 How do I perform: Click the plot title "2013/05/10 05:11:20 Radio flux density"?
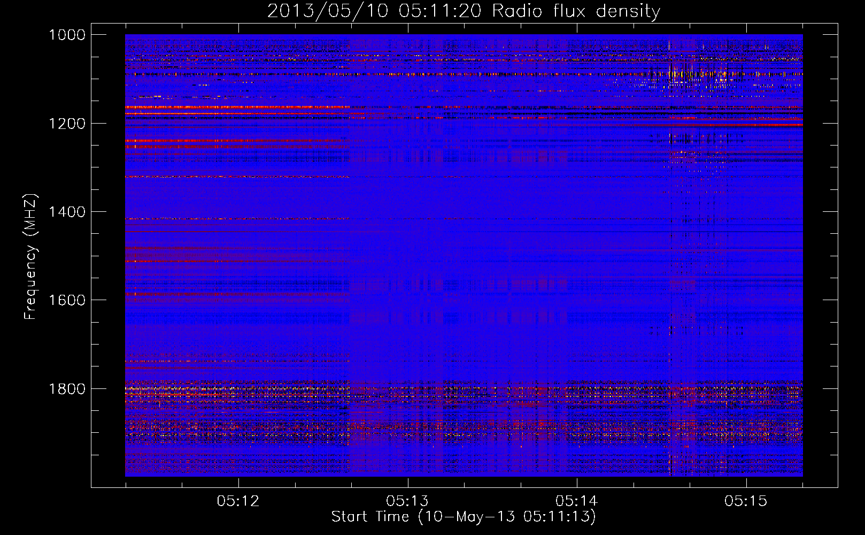[x=464, y=11]
